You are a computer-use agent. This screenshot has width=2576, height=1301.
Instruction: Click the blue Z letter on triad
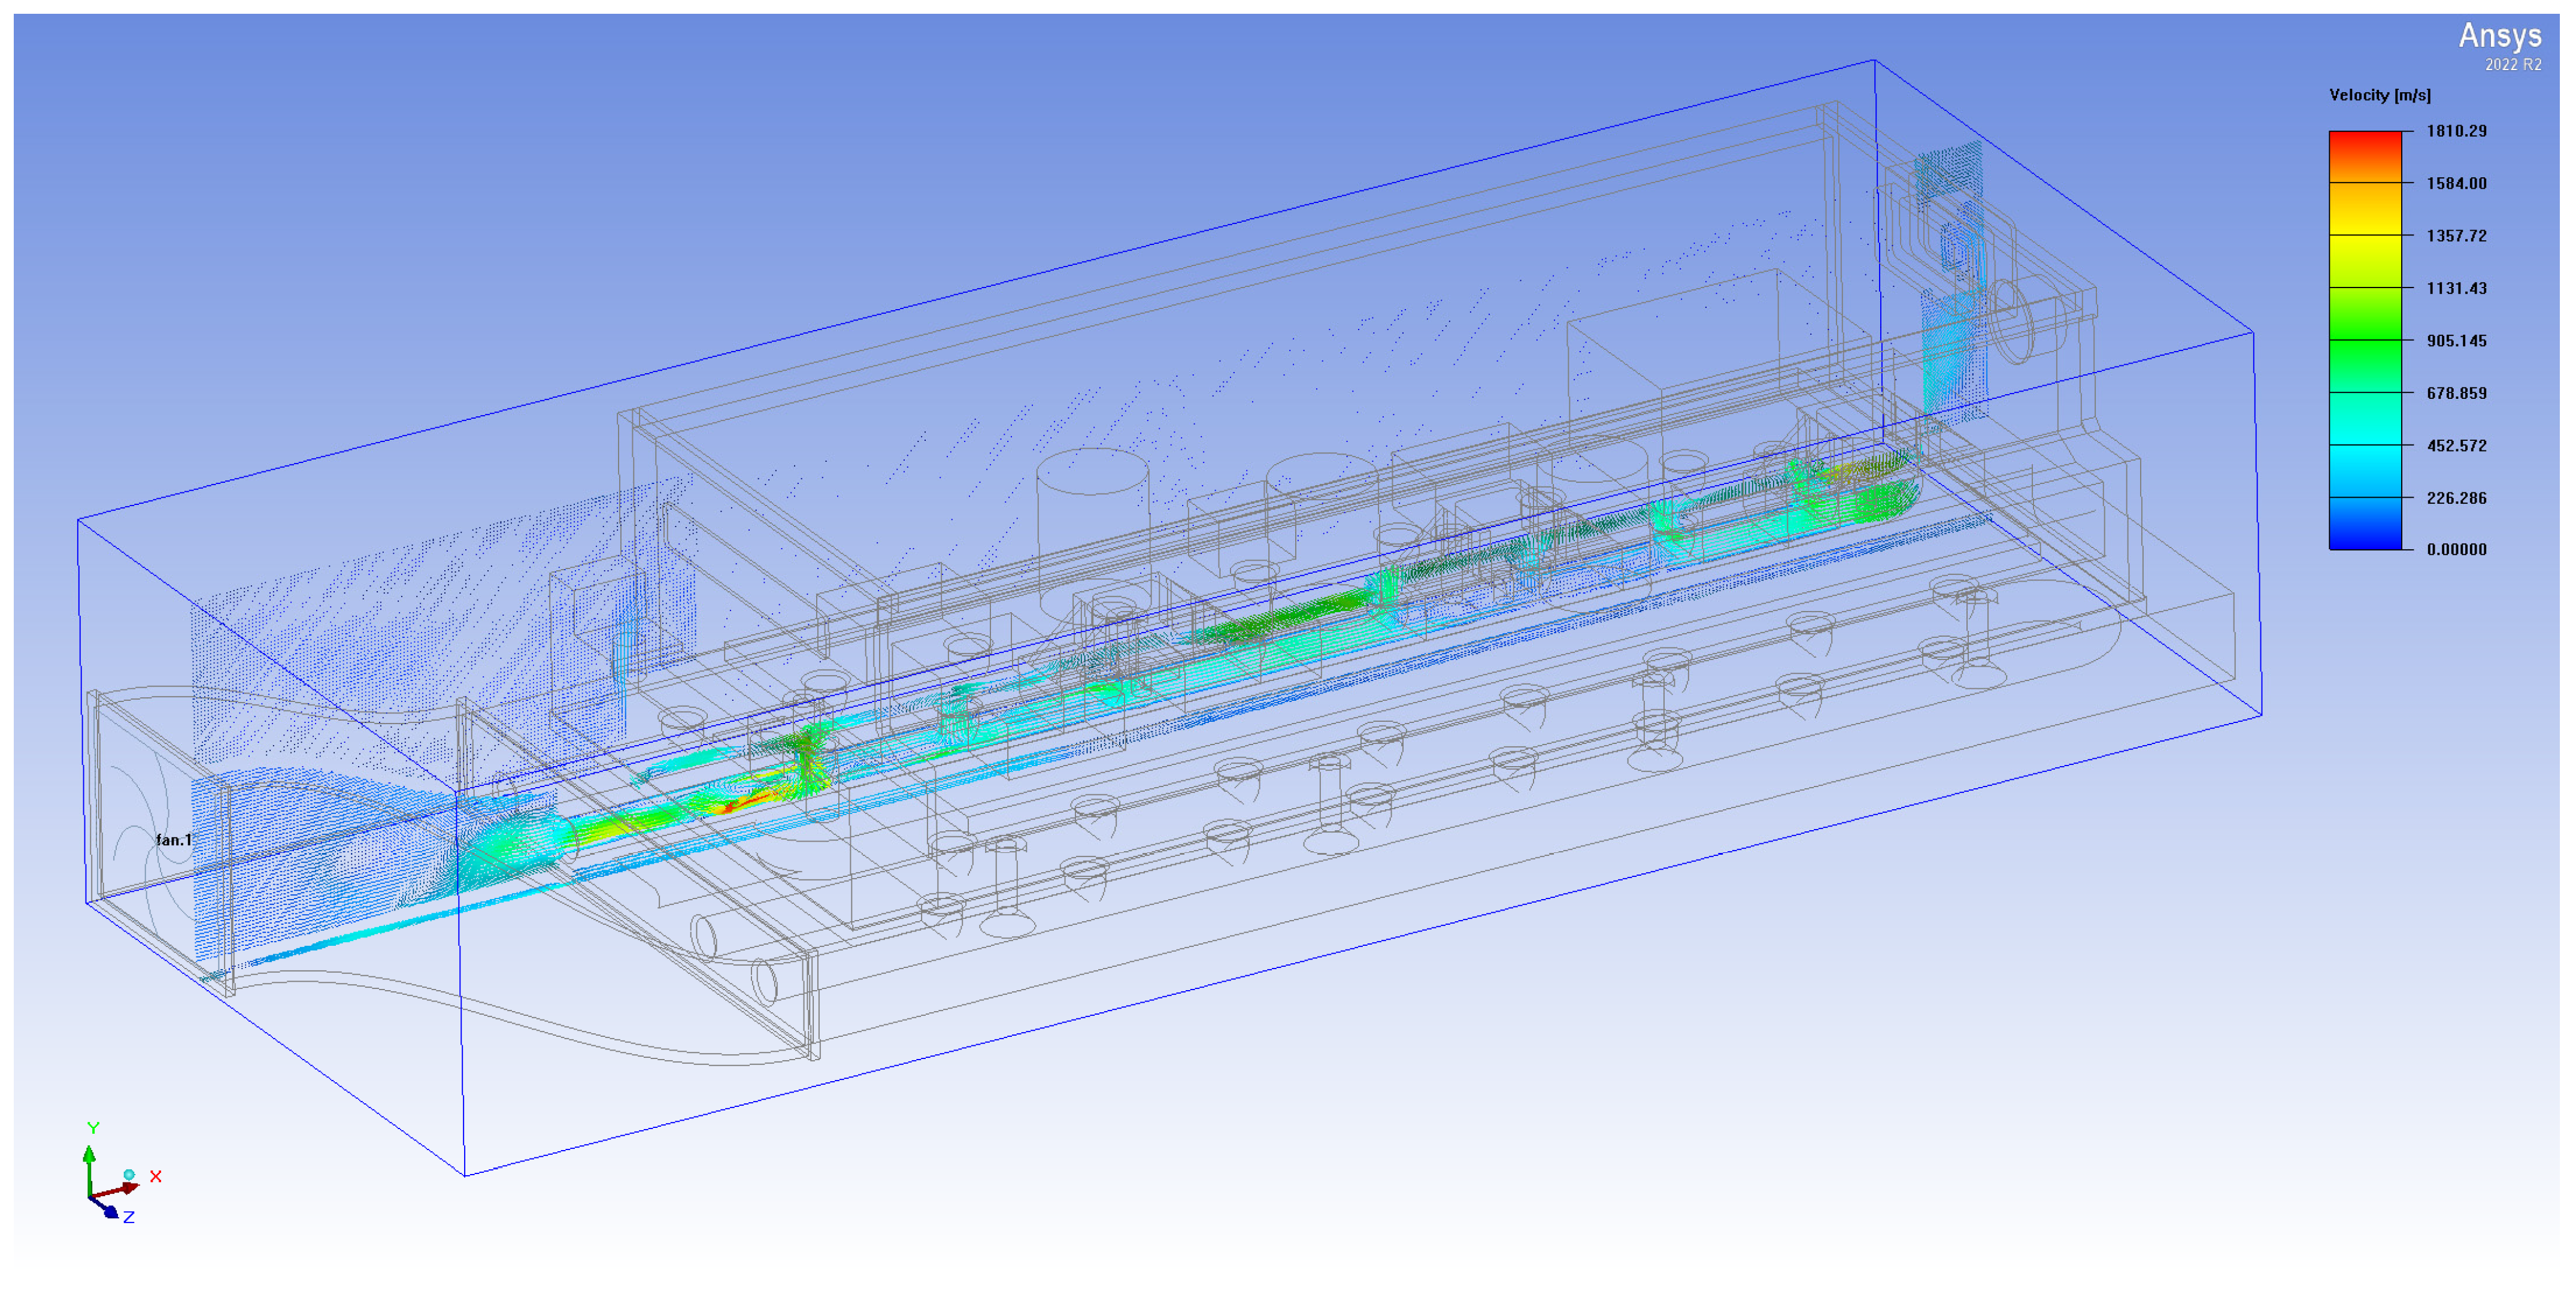pyautogui.click(x=128, y=1217)
